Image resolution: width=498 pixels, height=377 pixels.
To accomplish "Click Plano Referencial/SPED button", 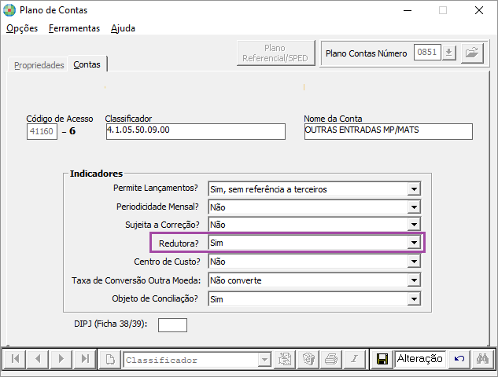I will coord(275,53).
